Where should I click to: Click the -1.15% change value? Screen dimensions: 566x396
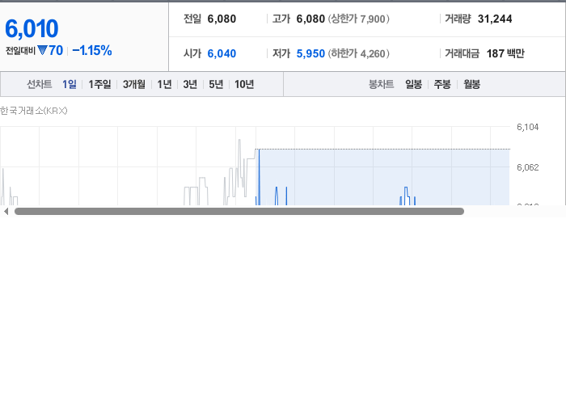(x=92, y=50)
